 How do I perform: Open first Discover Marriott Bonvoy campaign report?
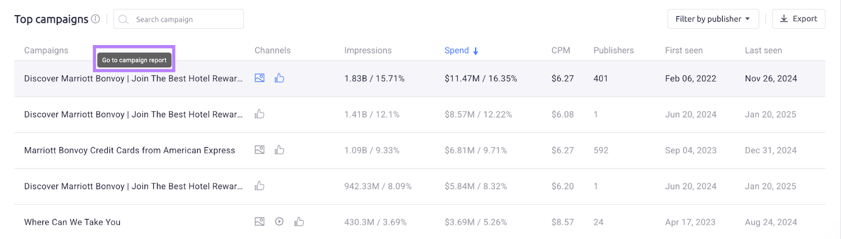pyautogui.click(x=134, y=78)
